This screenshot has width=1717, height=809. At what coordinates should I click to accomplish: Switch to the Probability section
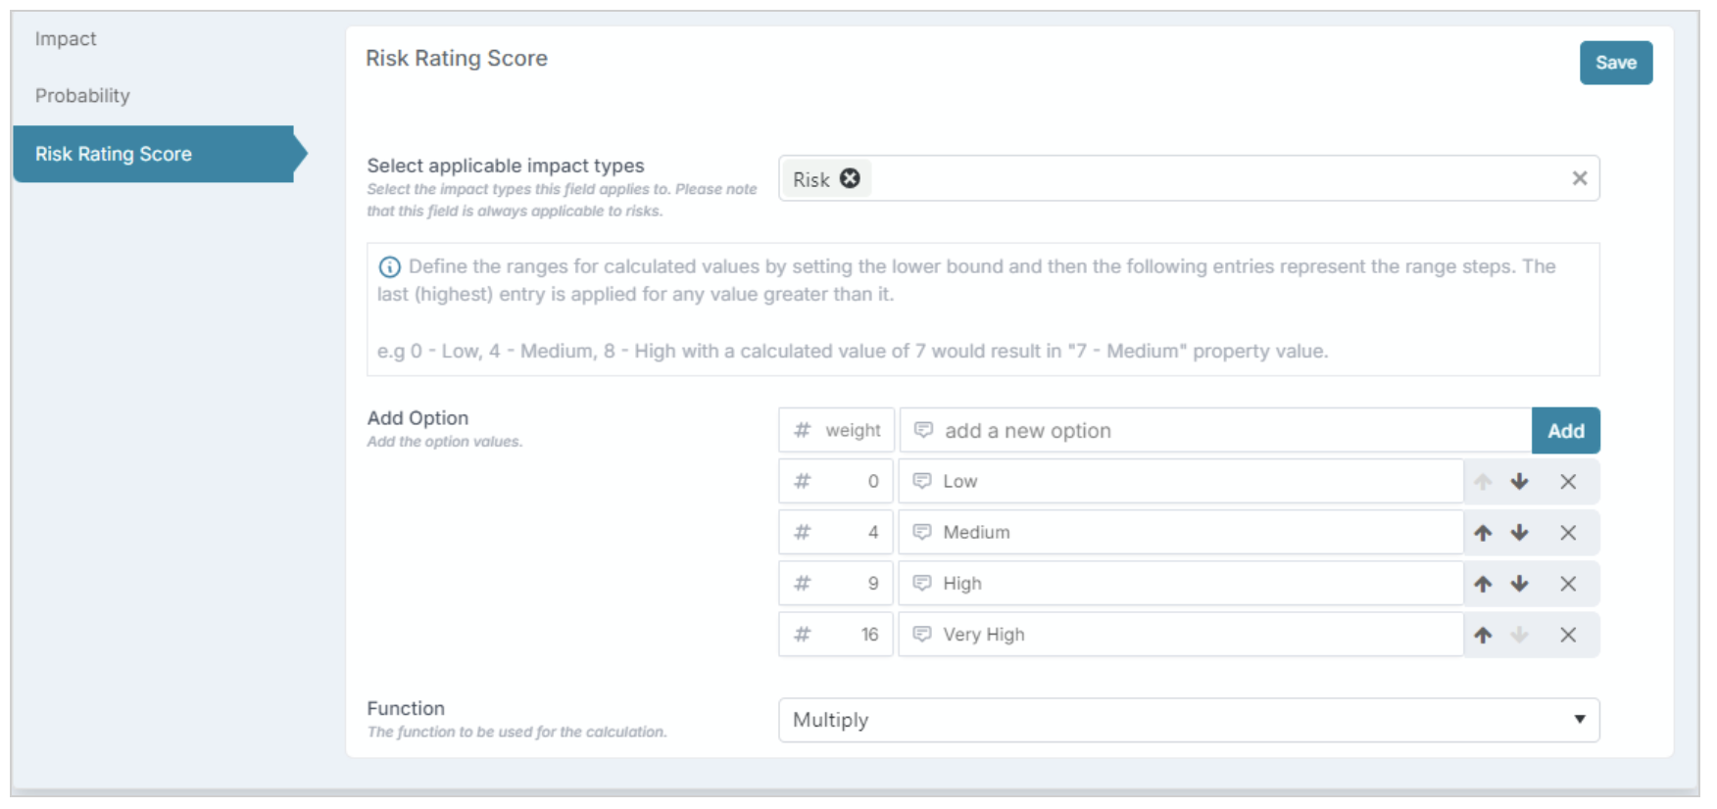[x=82, y=96]
